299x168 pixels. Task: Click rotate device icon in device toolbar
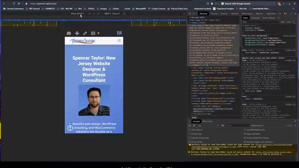124,14
